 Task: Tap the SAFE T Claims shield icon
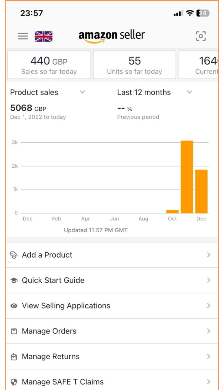point(14,382)
